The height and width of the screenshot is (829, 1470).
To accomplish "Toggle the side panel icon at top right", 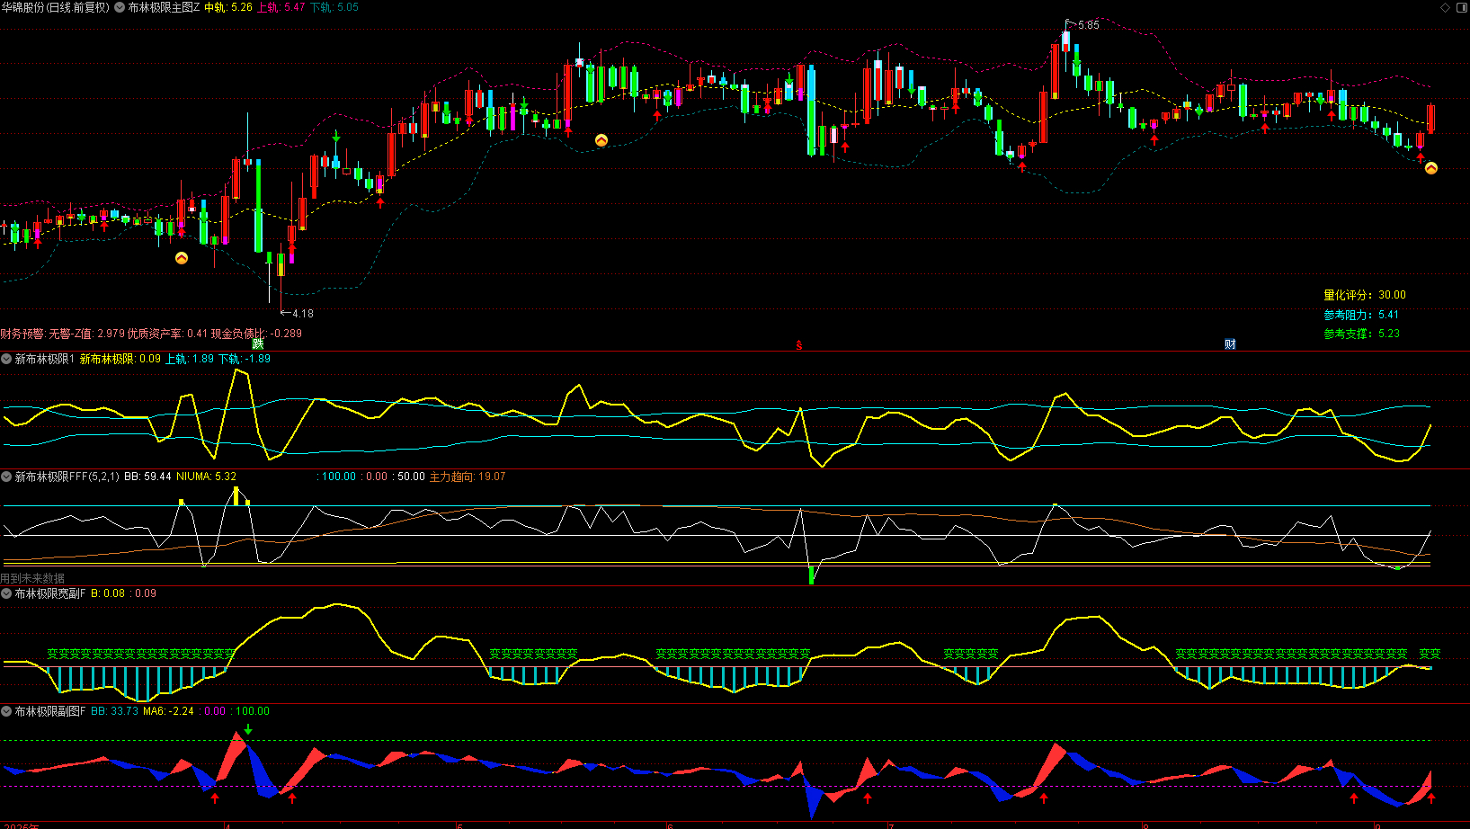I will (x=1460, y=7).
